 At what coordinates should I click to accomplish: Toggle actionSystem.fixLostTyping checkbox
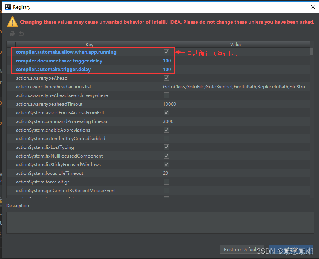tap(166, 147)
